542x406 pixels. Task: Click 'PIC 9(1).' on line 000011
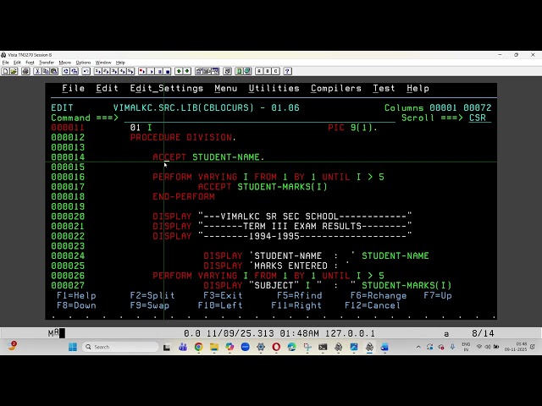[x=352, y=128]
